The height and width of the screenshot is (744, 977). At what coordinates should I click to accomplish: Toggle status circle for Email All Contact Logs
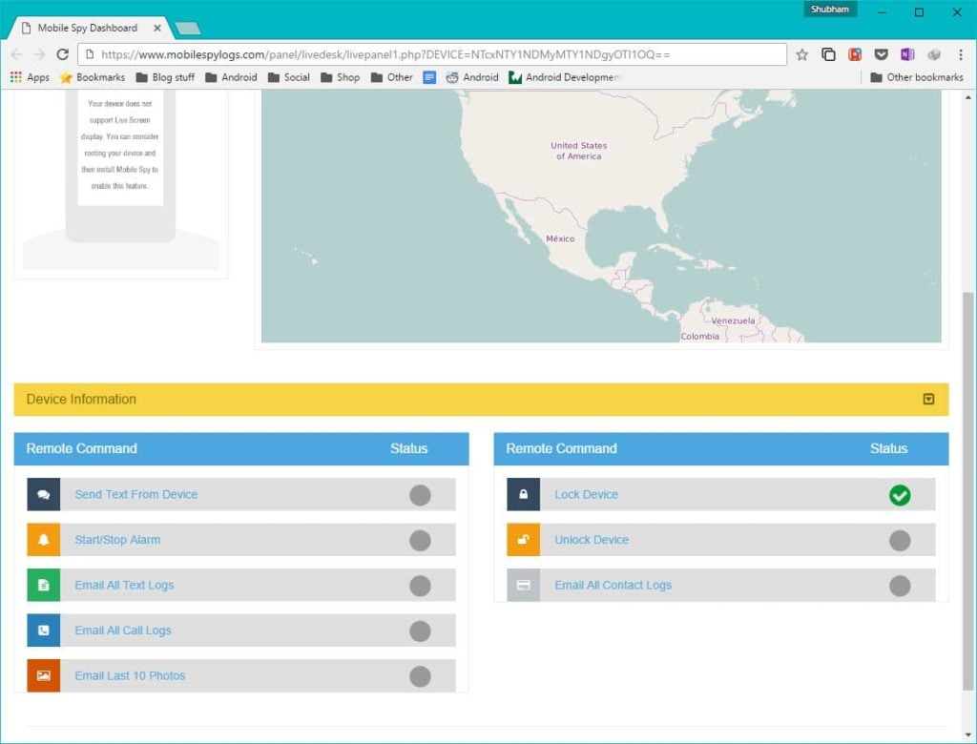[900, 586]
